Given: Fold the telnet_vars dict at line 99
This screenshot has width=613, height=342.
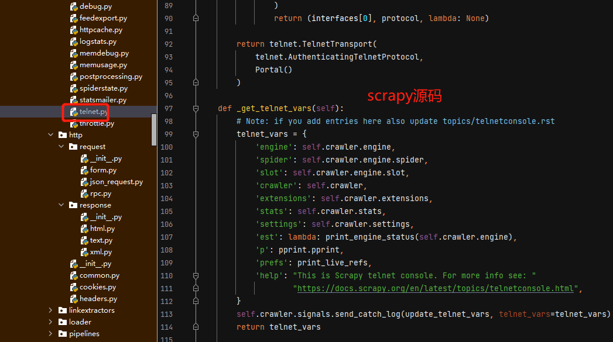Looking at the screenshot, I should click(196, 134).
